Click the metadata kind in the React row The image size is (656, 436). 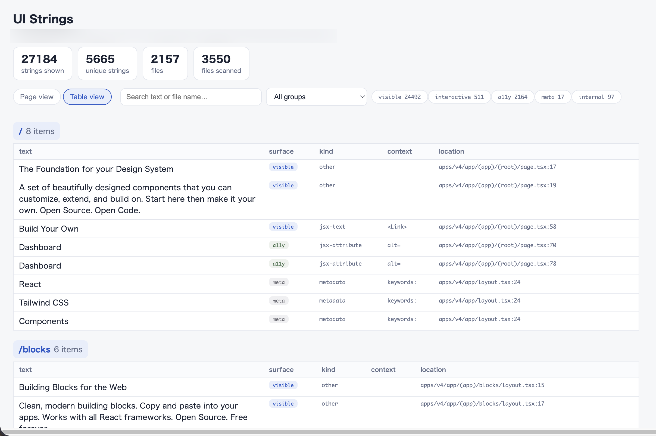tap(332, 282)
